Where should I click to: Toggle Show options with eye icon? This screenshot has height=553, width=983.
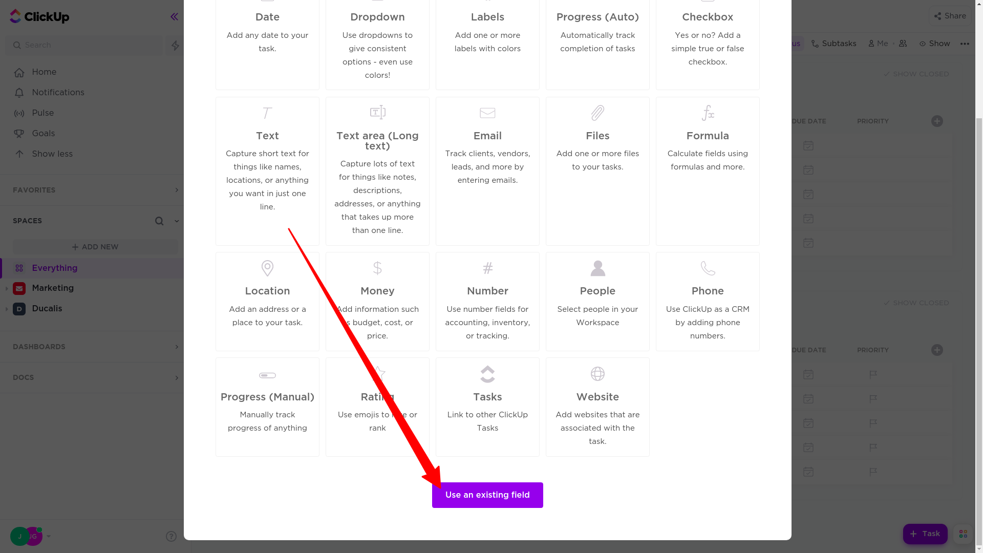click(x=934, y=44)
